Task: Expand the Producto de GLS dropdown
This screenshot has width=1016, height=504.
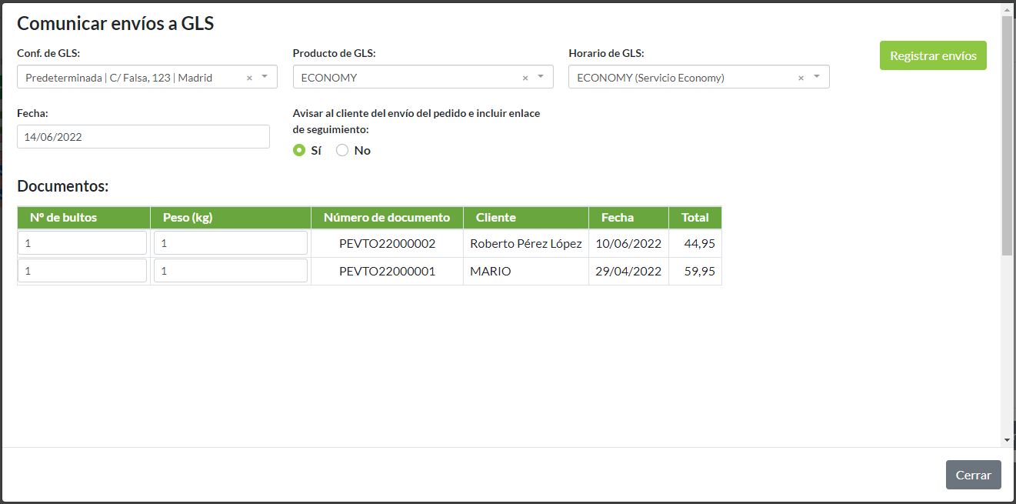Action: tap(541, 77)
